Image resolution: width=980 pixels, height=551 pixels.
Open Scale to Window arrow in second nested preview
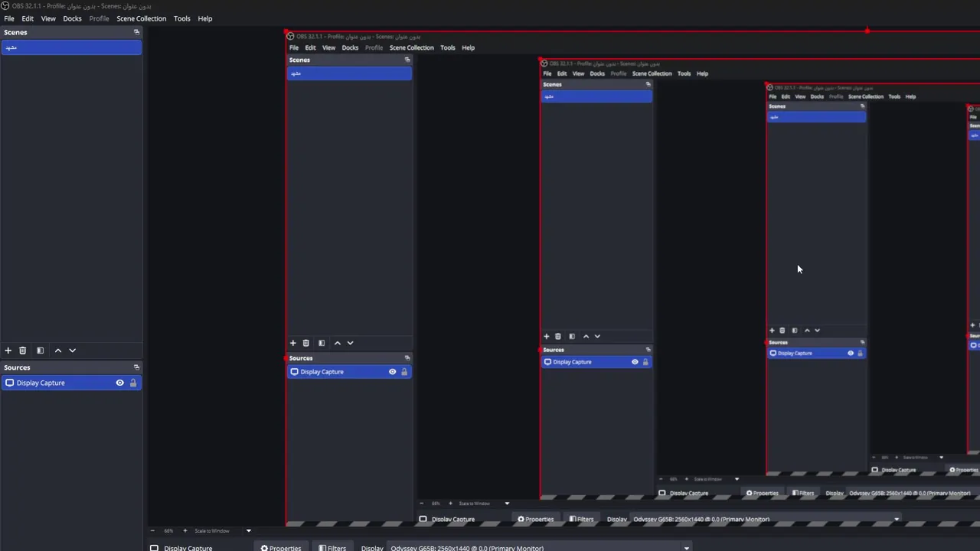pos(737,479)
